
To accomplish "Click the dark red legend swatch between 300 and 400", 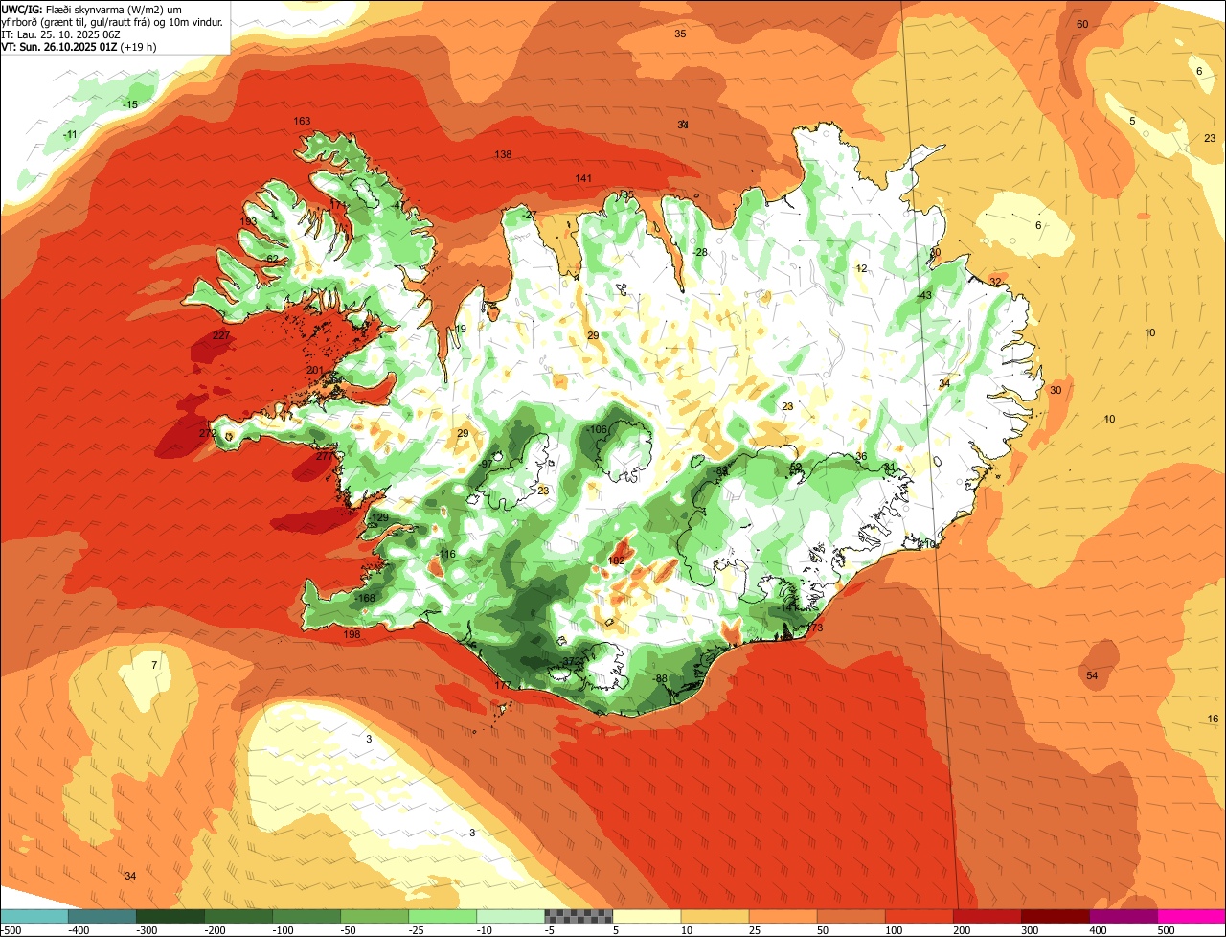I will [1056, 916].
